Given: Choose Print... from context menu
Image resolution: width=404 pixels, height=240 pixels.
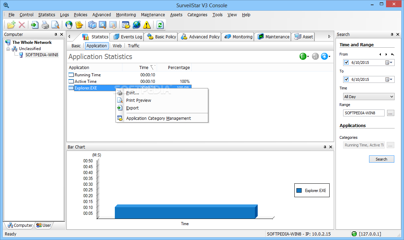Looking at the screenshot, I should [x=162, y=93].
